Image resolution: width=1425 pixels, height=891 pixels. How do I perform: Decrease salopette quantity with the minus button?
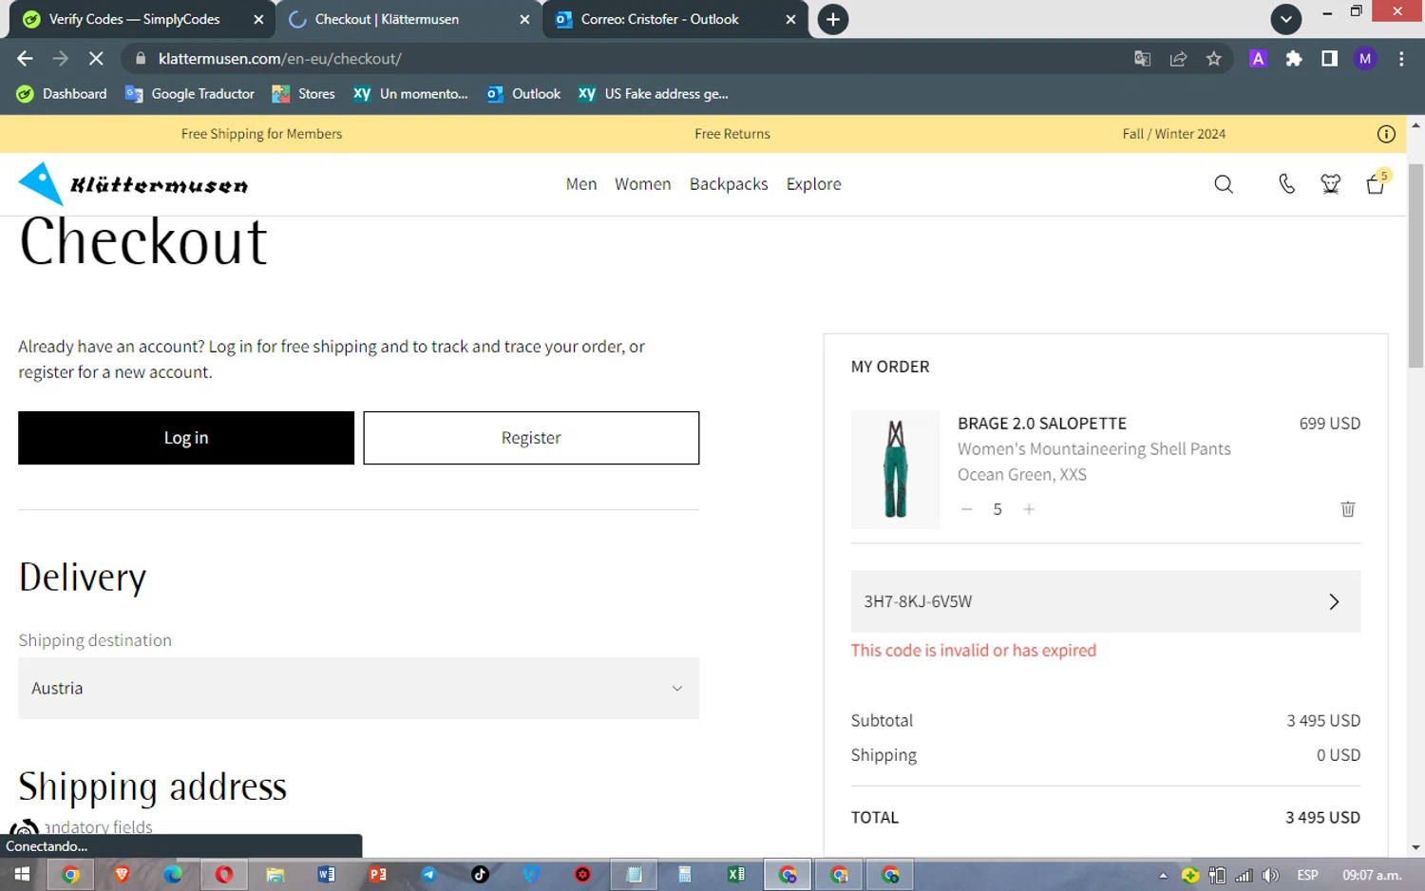tap(966, 509)
